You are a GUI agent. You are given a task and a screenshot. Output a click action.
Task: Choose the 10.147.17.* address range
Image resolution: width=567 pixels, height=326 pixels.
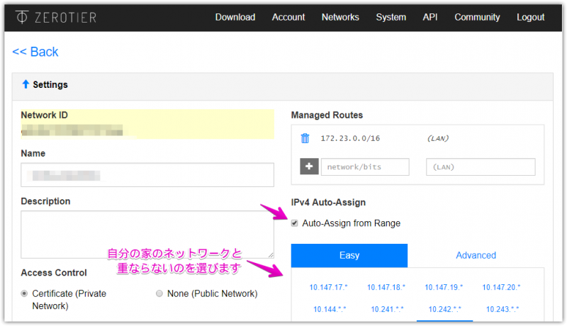(x=328, y=287)
